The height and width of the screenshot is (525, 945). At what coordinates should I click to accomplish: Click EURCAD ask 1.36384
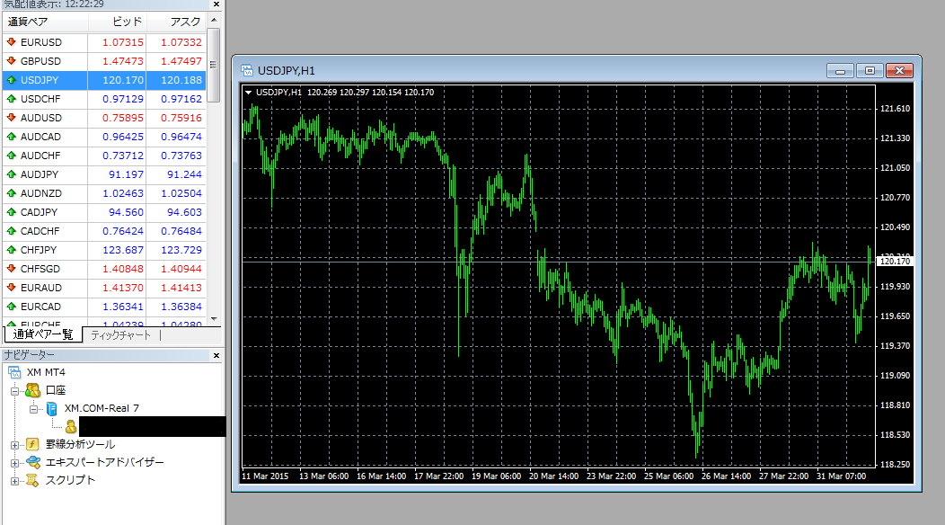point(181,307)
